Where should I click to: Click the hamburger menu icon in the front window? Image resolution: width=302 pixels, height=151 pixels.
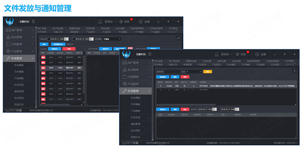tap(150, 54)
